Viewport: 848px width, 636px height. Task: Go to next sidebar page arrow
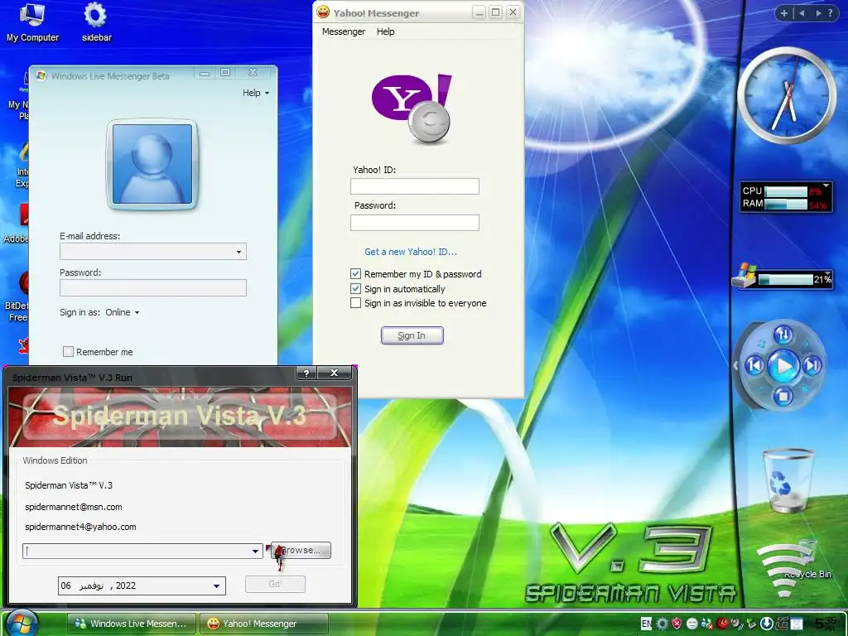(x=818, y=13)
